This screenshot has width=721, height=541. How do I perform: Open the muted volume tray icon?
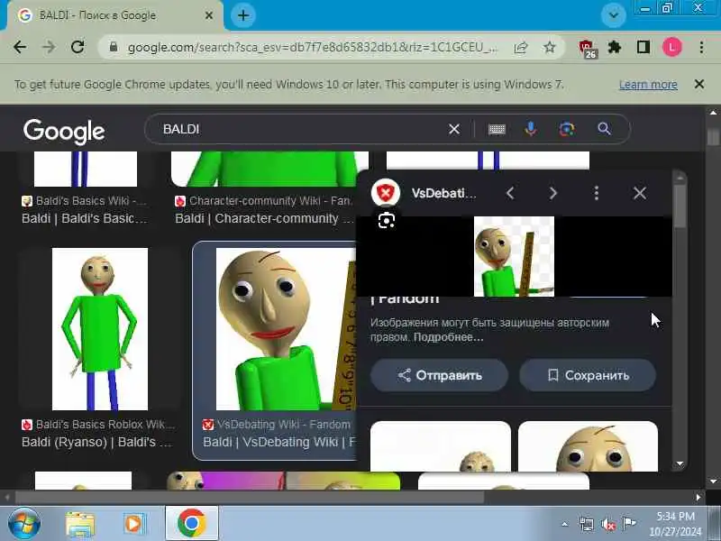[607, 524]
